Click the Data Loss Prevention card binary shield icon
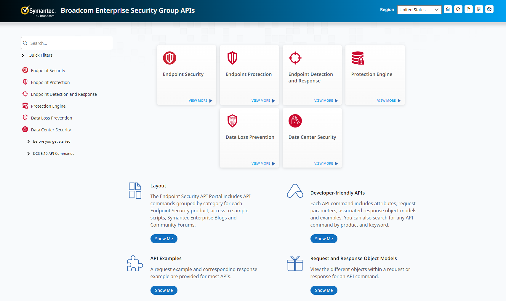Image resolution: width=506 pixels, height=301 pixels. click(232, 121)
